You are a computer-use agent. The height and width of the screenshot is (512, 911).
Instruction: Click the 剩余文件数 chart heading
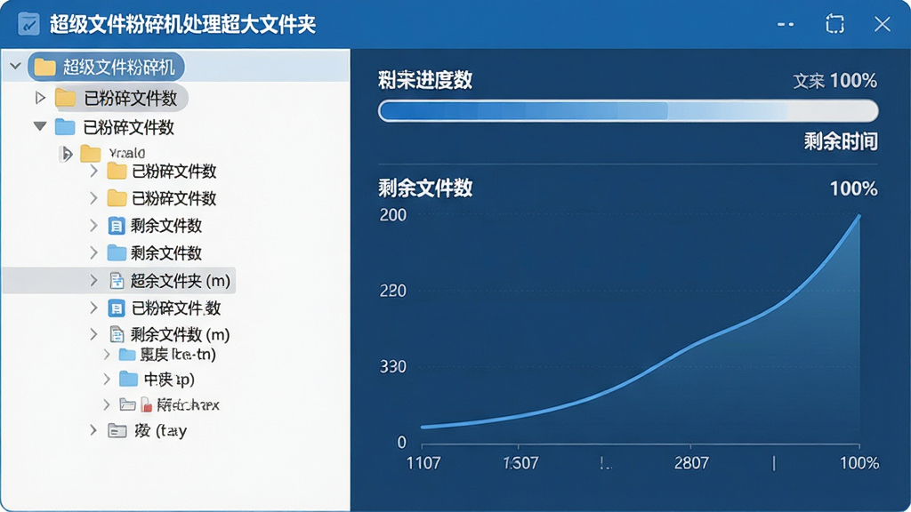pos(425,188)
